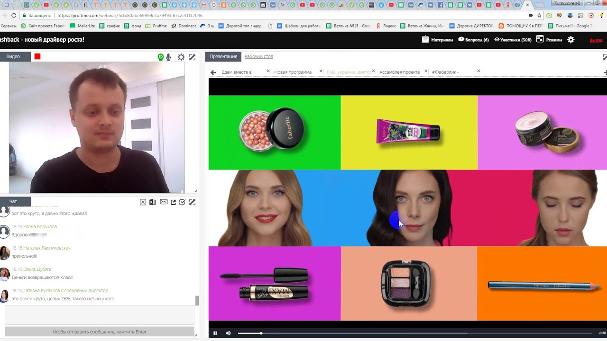This screenshot has width=607, height=341.
Task: Clear chat with the X box icon
Action: click(143, 202)
